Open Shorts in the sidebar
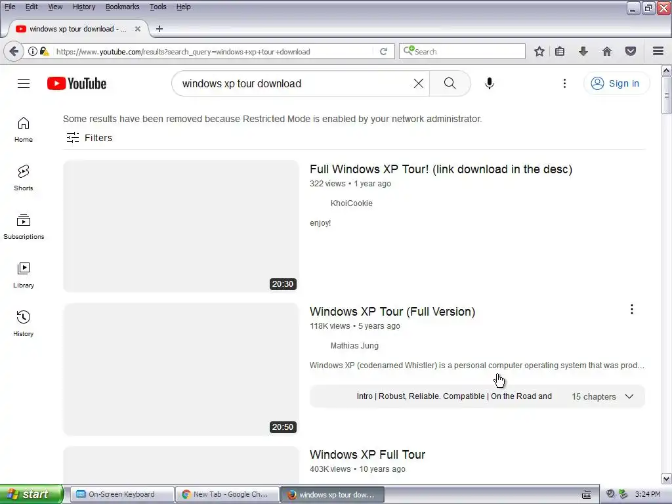Image resolution: width=672 pixels, height=504 pixels. click(24, 178)
